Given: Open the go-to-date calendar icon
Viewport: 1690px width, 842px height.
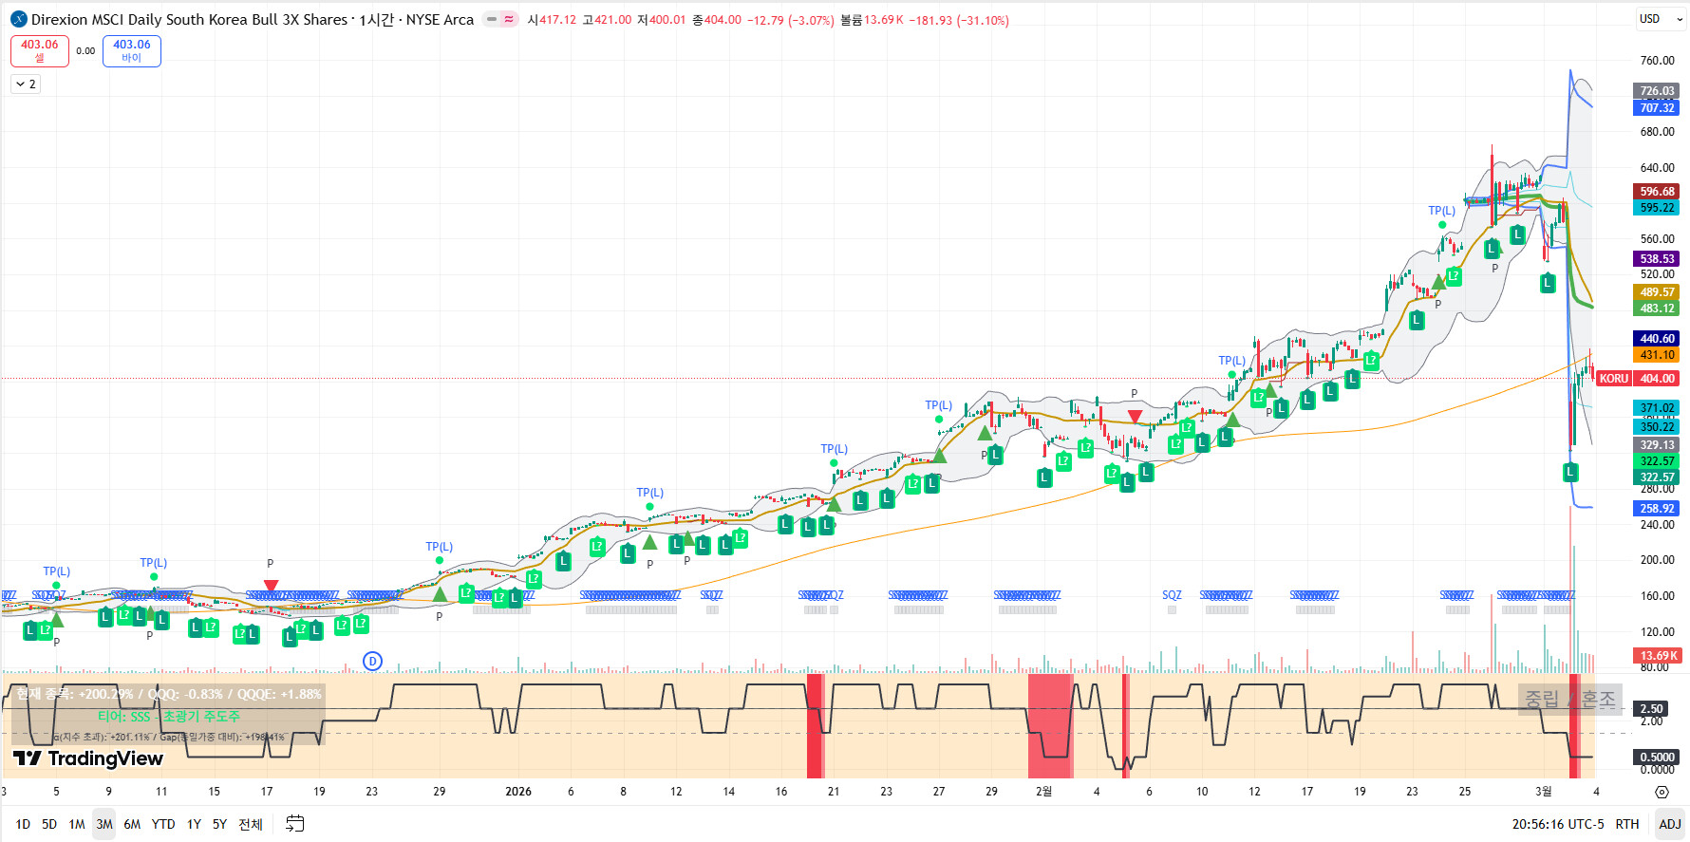Looking at the screenshot, I should [x=295, y=824].
